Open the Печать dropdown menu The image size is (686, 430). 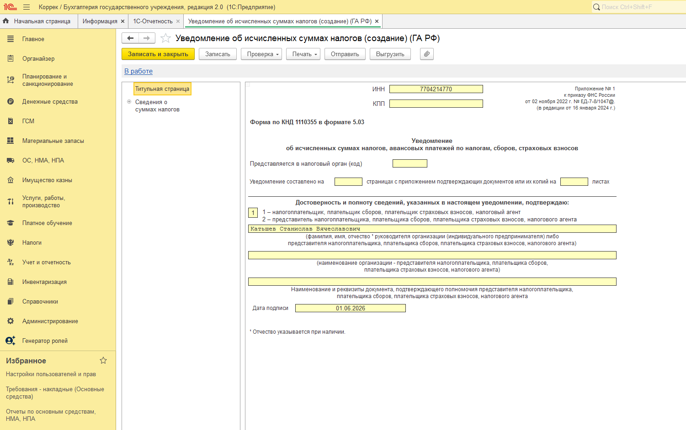click(x=303, y=54)
